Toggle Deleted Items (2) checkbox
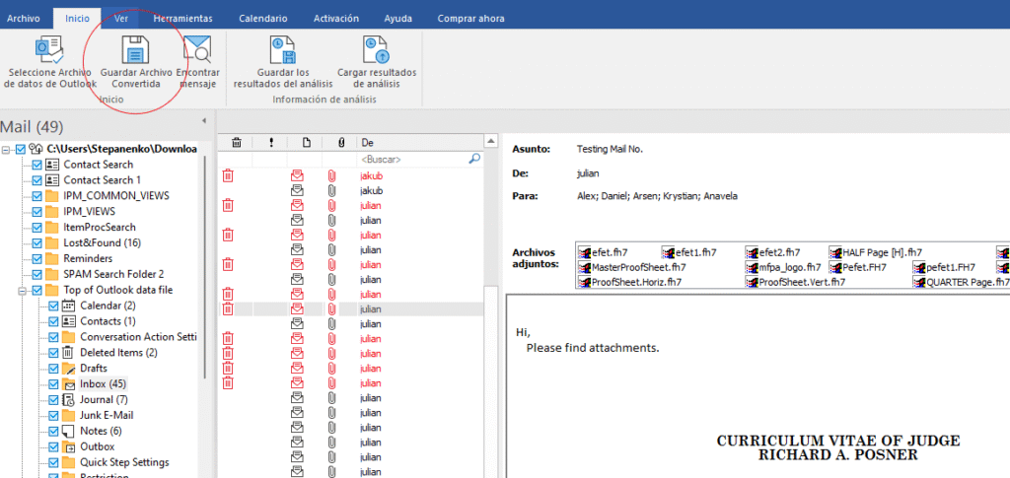The width and height of the screenshot is (1010, 478). click(53, 353)
